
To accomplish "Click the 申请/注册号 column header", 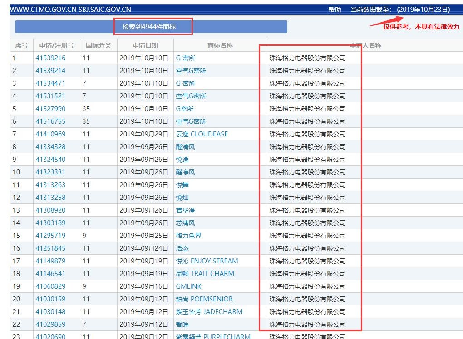I will (56, 45).
